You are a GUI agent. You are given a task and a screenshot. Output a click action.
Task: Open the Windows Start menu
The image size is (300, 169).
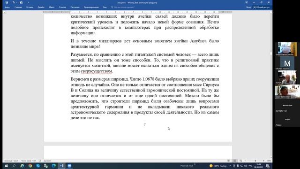(6, 166)
